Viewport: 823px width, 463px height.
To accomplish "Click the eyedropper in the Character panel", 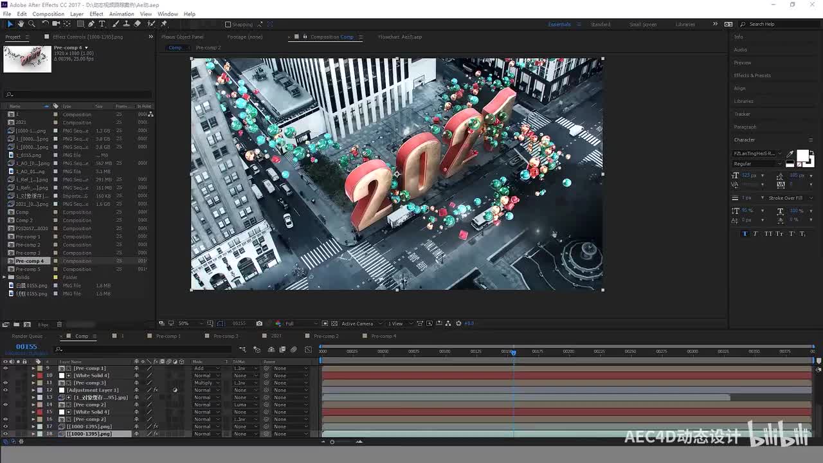I will click(x=791, y=153).
